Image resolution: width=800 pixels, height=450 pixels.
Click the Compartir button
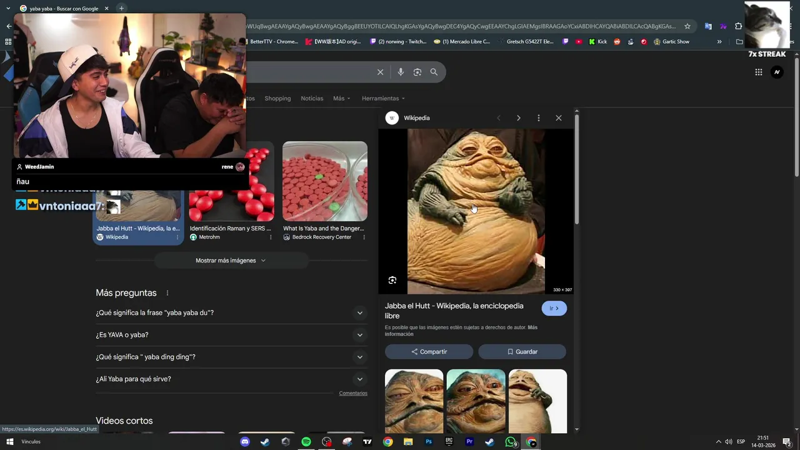[x=429, y=352]
